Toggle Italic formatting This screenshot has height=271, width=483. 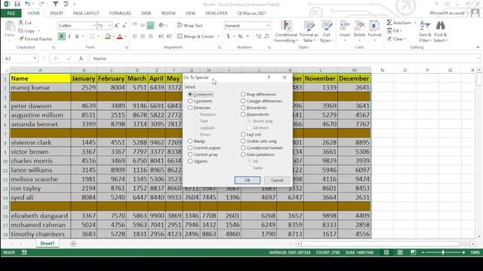69,36
